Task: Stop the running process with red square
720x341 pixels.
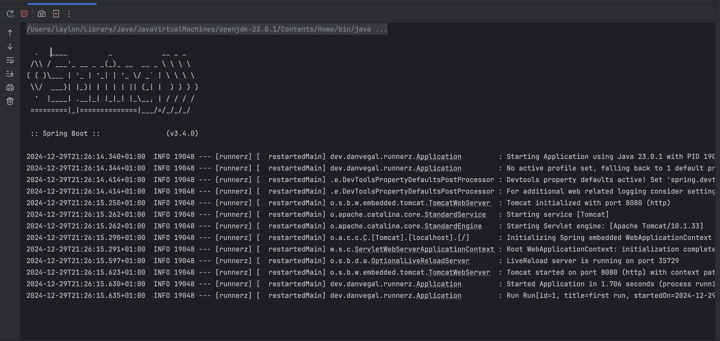Action: coord(24,14)
